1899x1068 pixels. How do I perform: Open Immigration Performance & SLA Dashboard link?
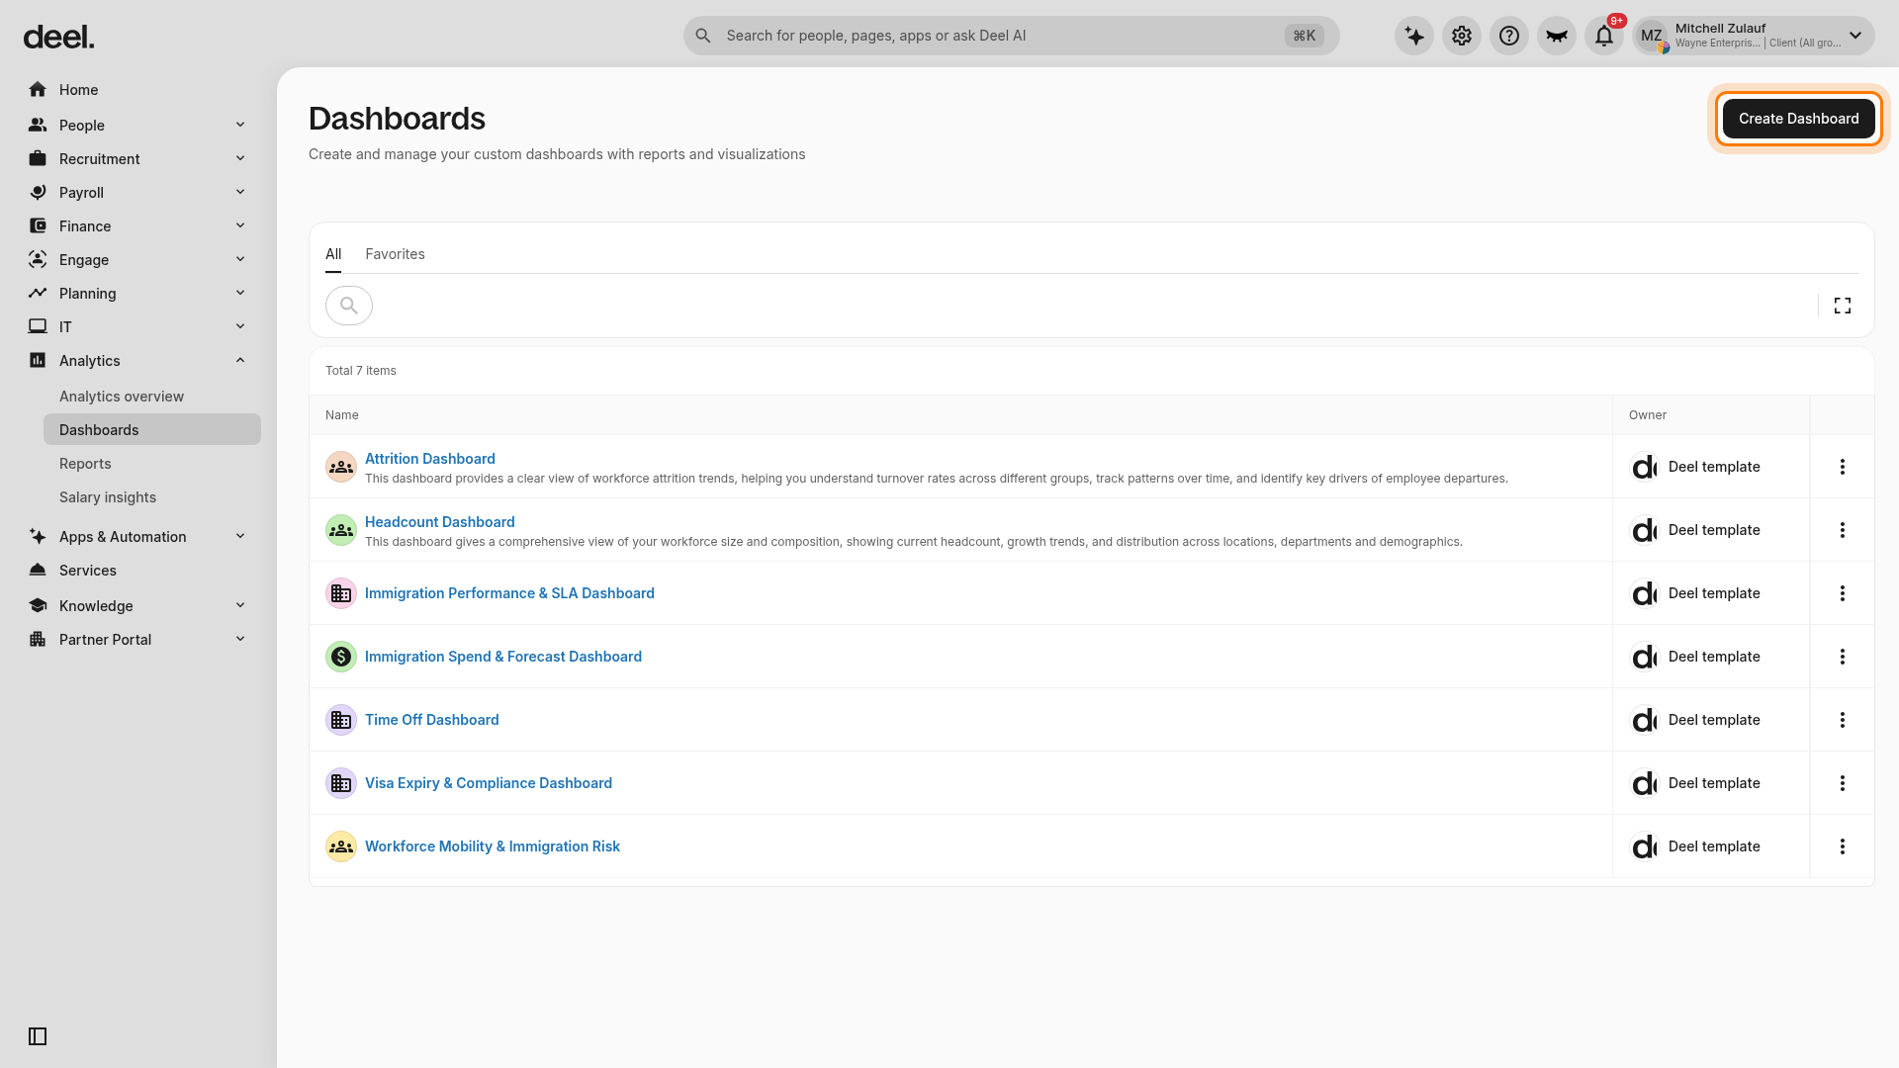(509, 593)
